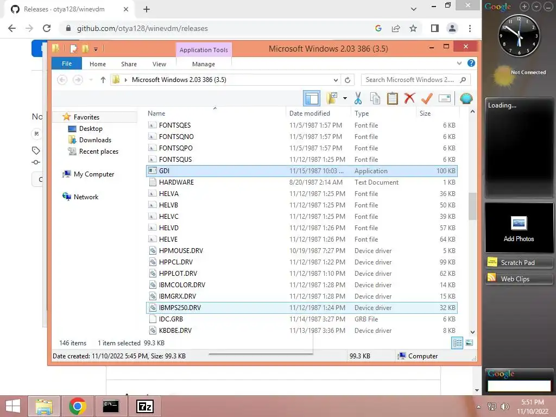This screenshot has height=417, width=556.
Task: Click the Copy toolbar icon
Action: pos(375,99)
